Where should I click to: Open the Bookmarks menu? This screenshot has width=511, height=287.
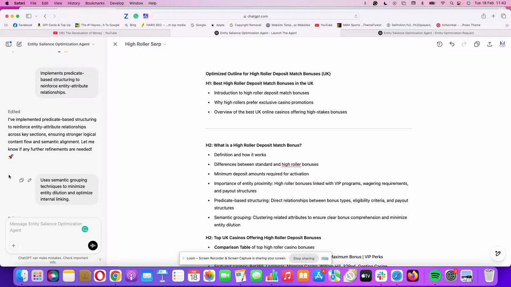tap(95, 3)
